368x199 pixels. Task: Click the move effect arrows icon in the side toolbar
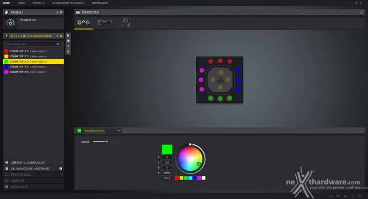click(68, 46)
